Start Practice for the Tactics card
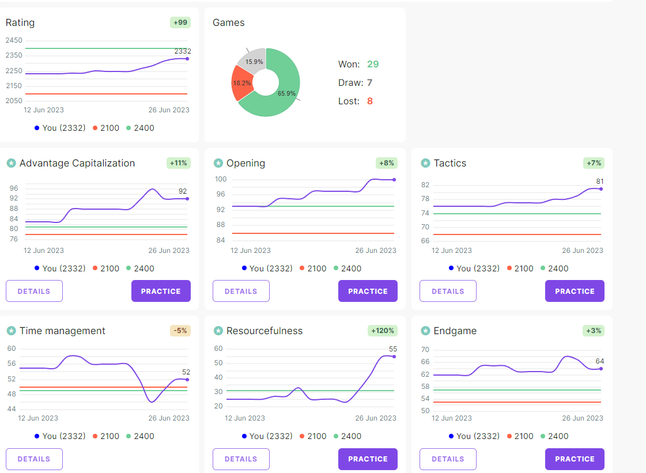The image size is (646, 473). pyautogui.click(x=575, y=291)
